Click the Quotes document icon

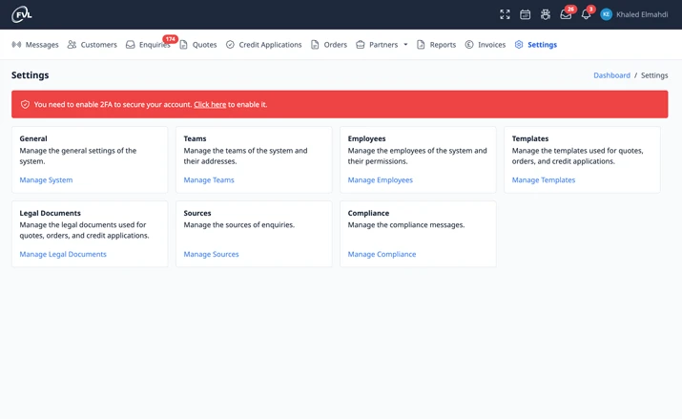183,44
